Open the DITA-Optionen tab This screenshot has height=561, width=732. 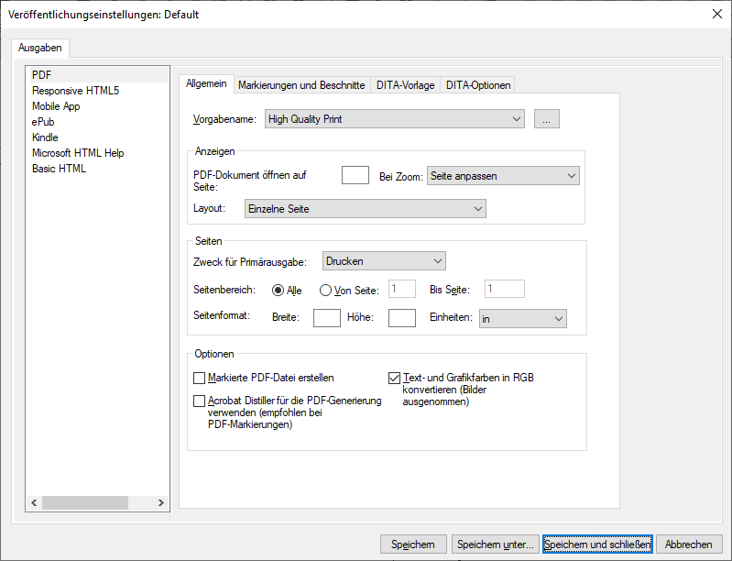tap(477, 85)
